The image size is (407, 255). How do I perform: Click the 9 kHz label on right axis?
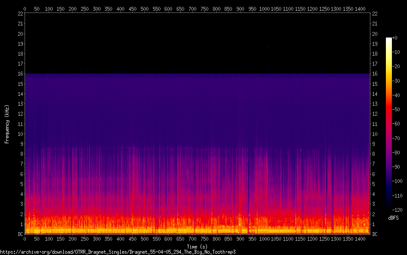(373, 144)
